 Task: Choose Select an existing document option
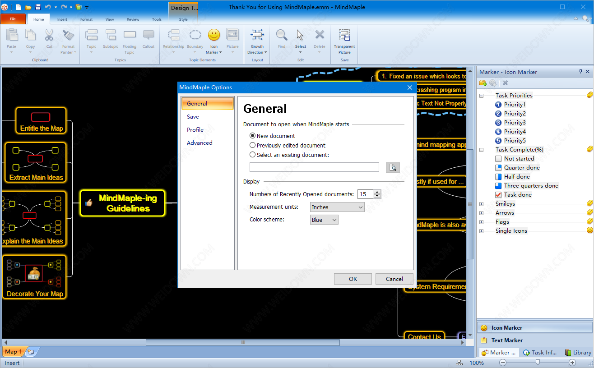coord(253,155)
